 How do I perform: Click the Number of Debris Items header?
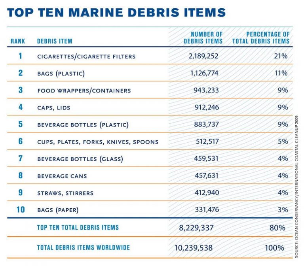(x=203, y=38)
